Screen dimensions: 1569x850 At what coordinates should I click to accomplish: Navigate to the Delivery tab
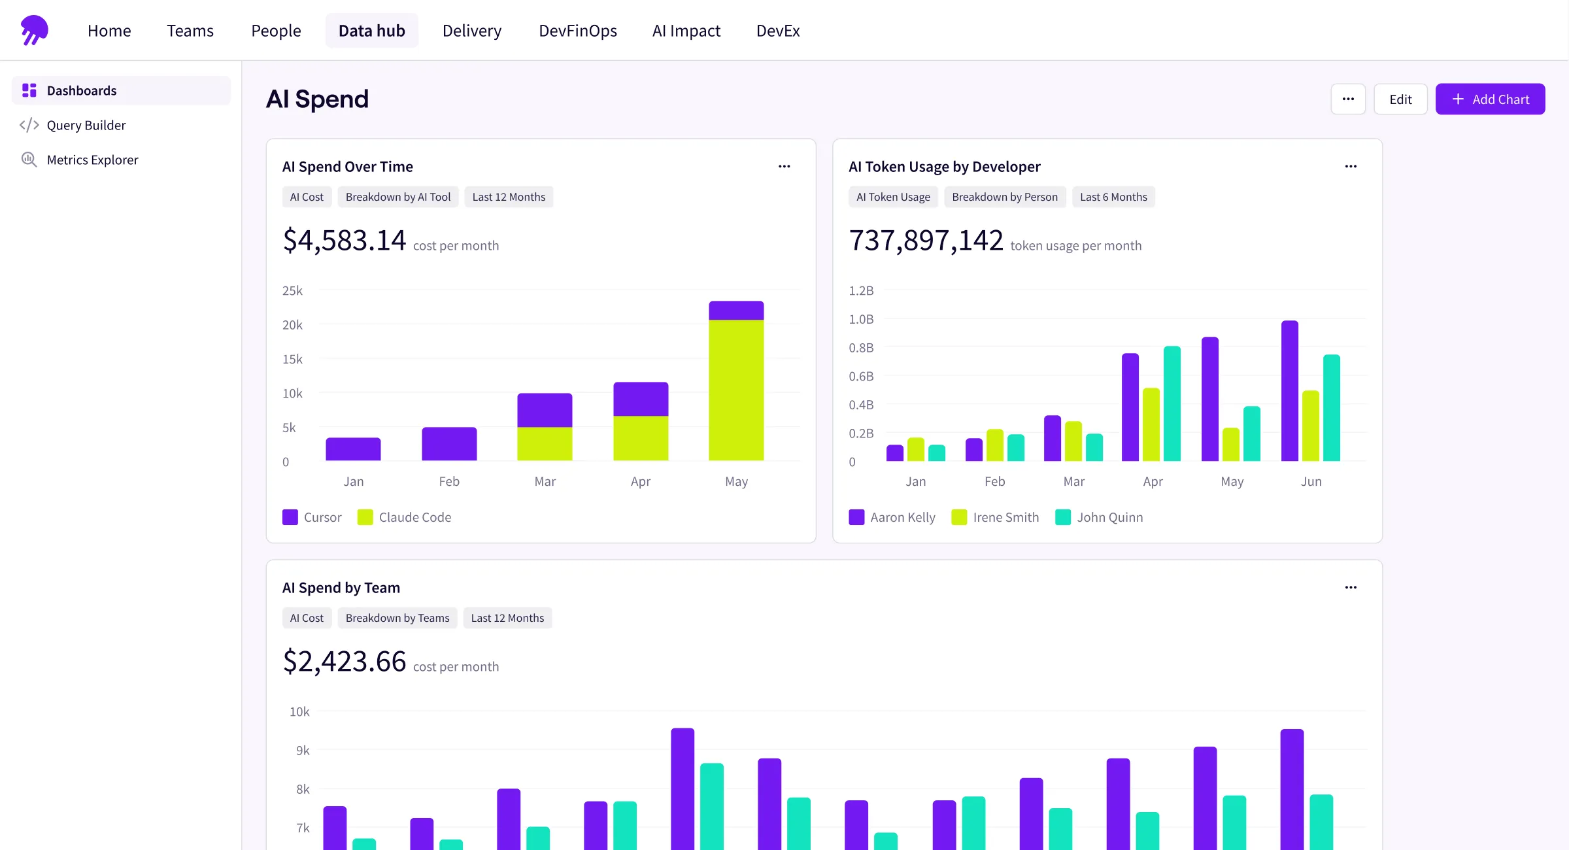[472, 31]
